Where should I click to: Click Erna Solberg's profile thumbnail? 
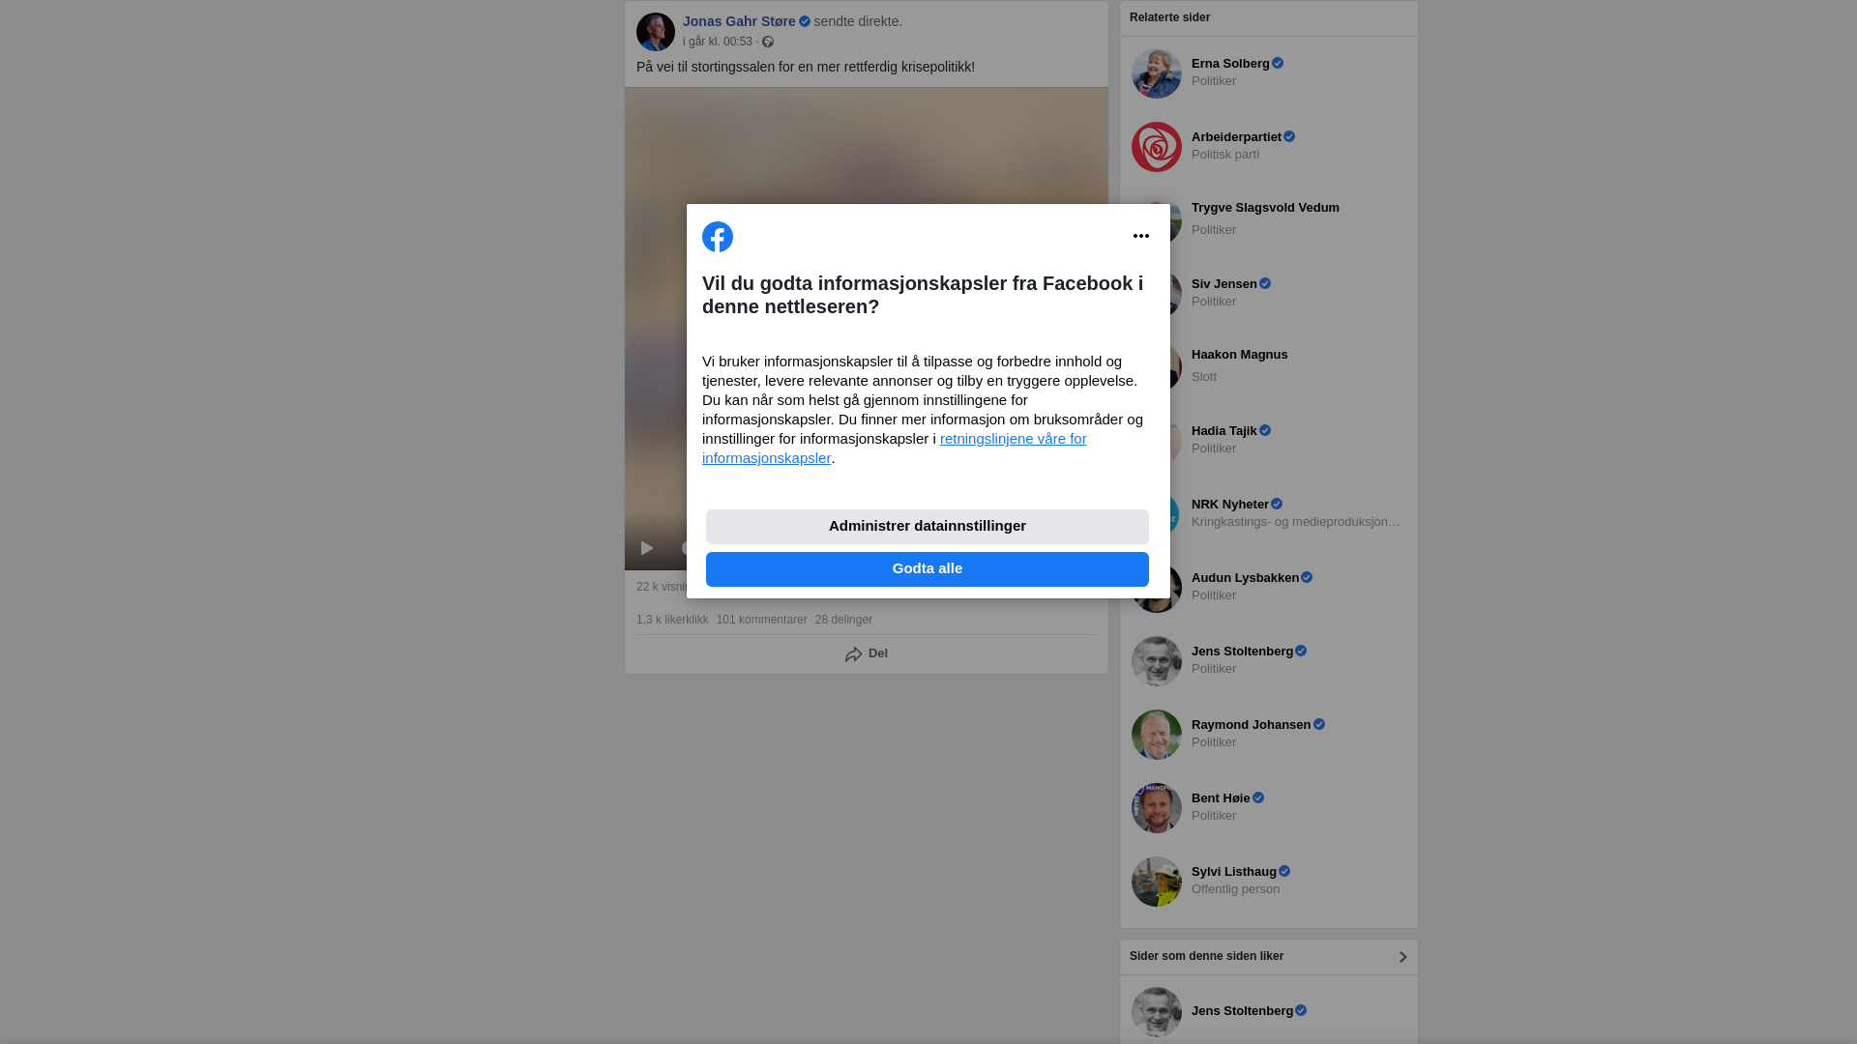(1157, 73)
